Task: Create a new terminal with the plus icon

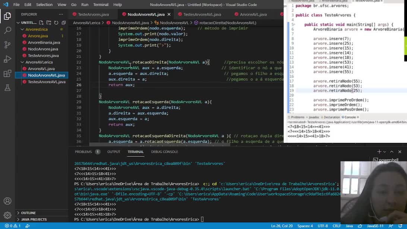Action: point(379,152)
